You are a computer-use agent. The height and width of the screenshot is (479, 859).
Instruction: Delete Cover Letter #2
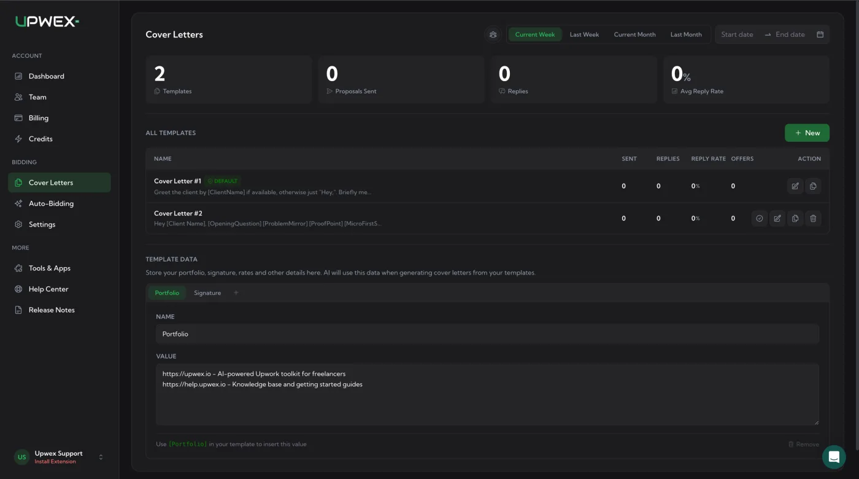point(813,218)
